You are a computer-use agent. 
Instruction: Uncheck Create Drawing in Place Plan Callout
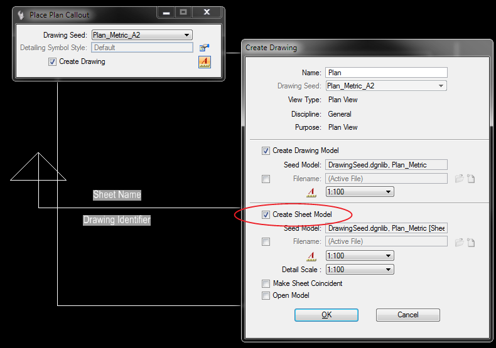[52, 61]
